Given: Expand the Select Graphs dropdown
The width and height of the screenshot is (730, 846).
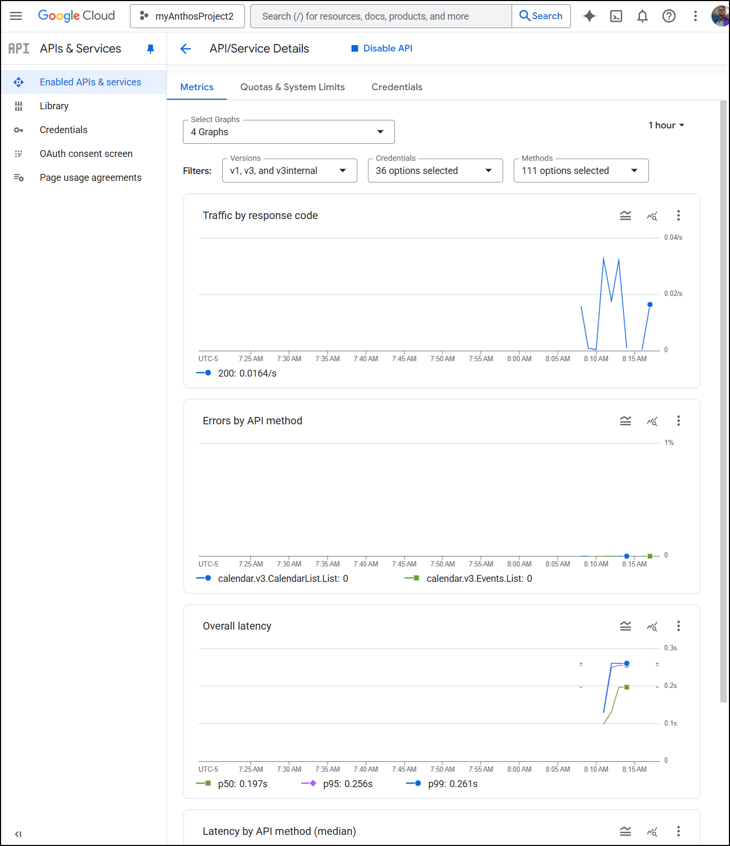Looking at the screenshot, I should coord(289,132).
